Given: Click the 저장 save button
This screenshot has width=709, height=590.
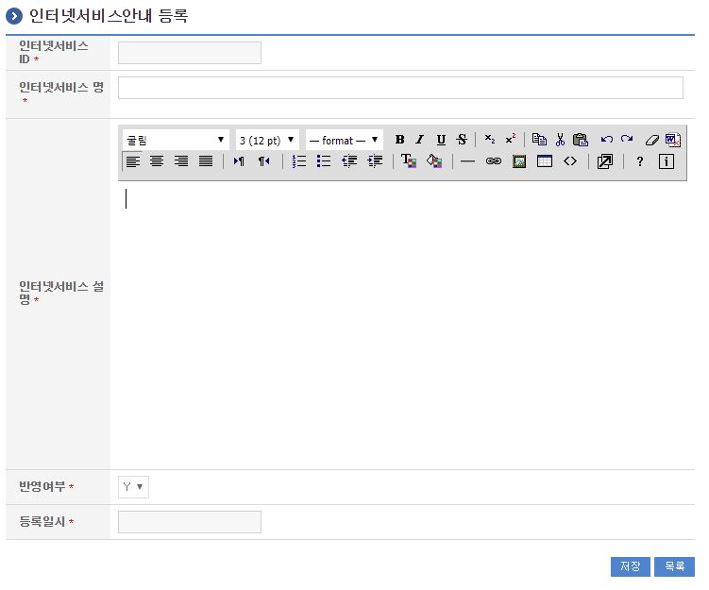Looking at the screenshot, I should pos(631,566).
